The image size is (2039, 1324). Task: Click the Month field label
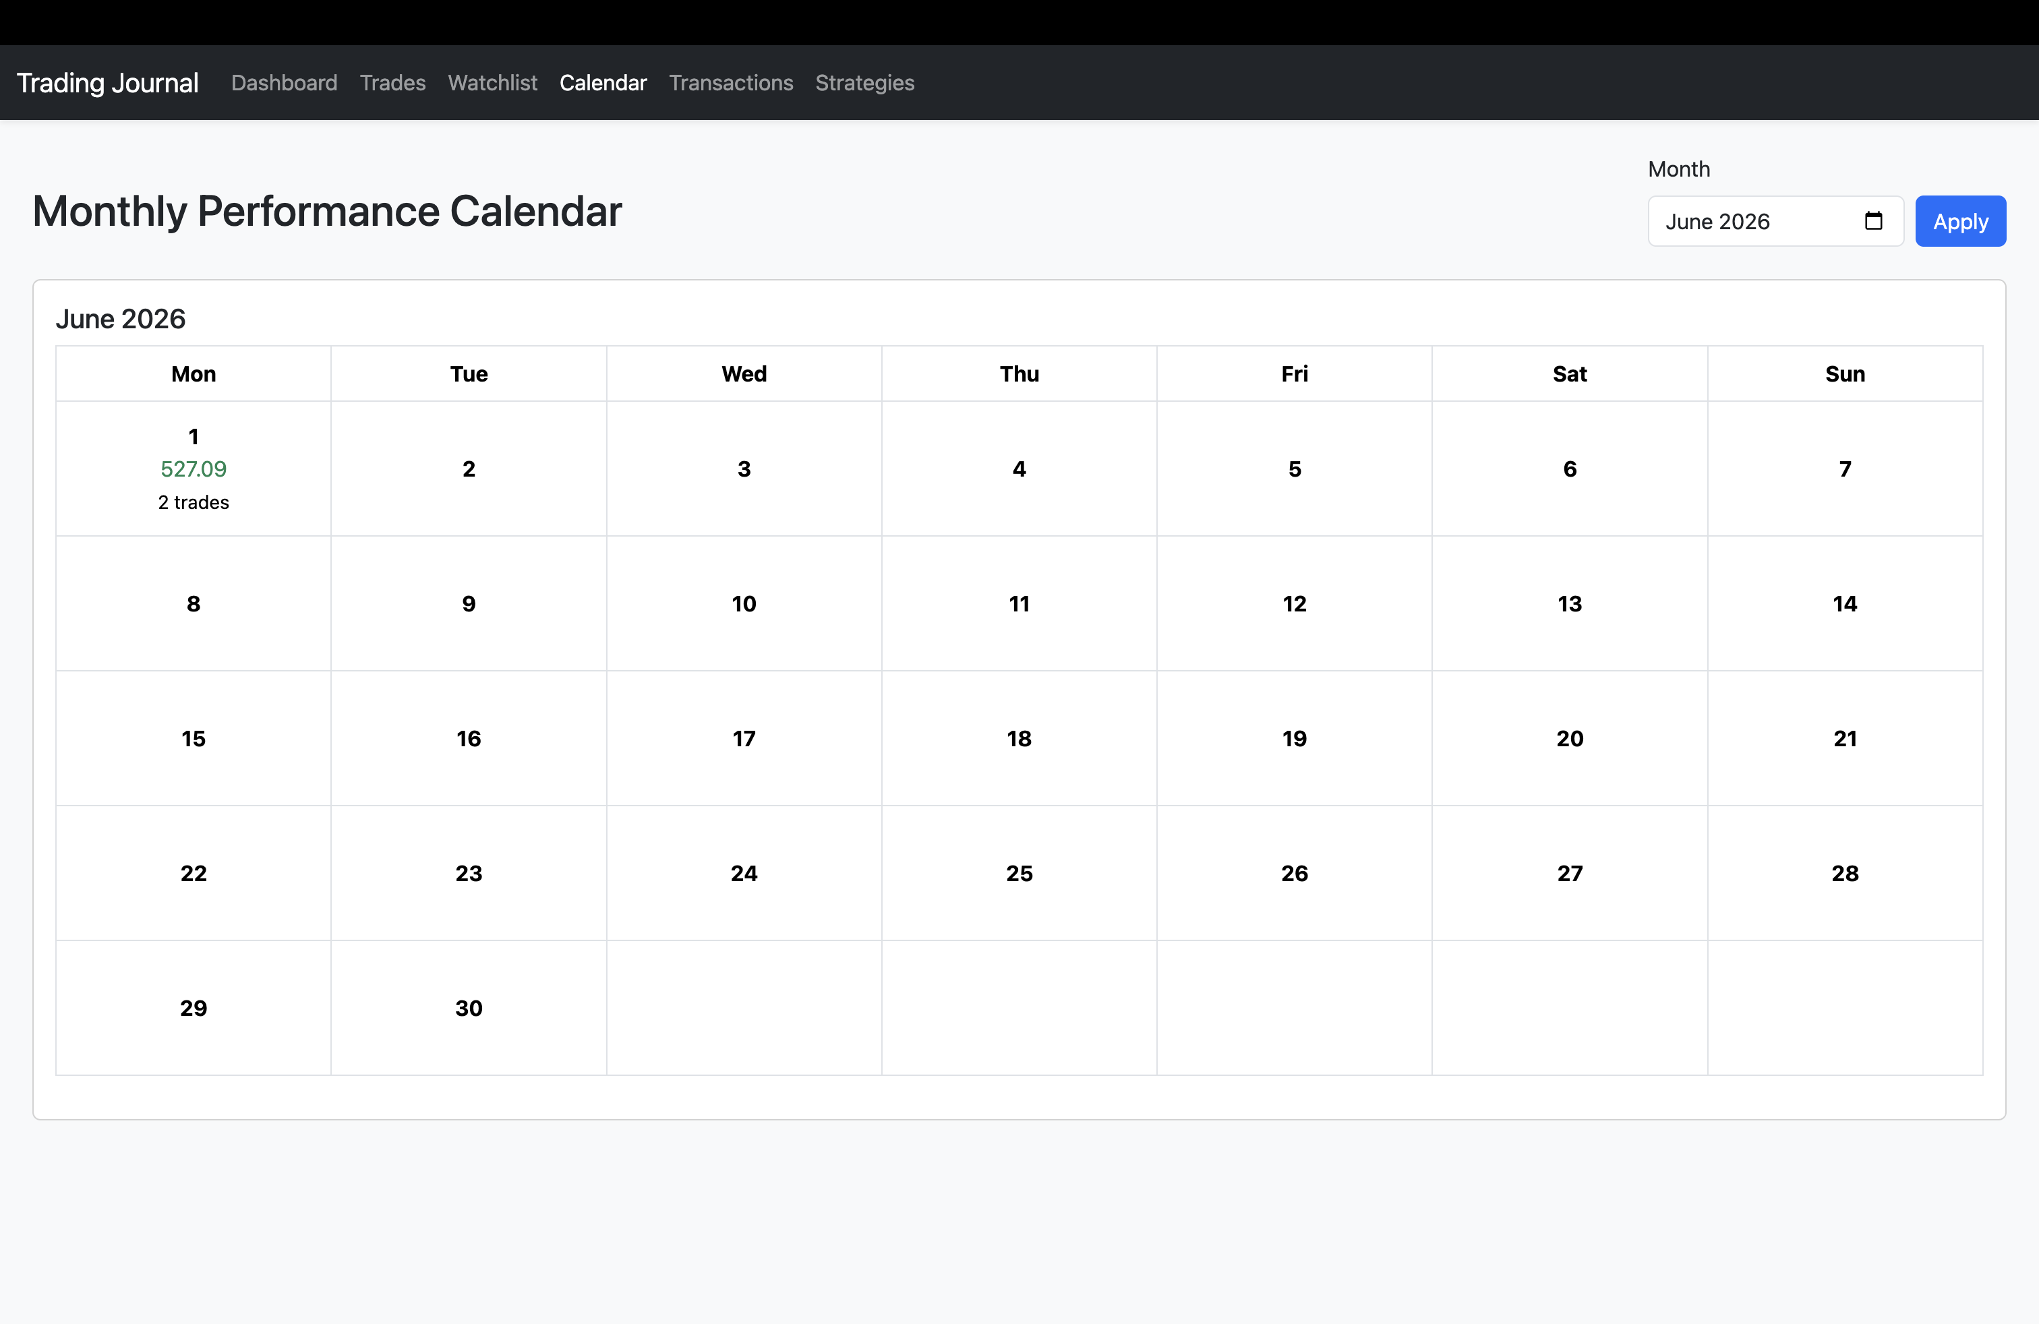tap(1679, 170)
